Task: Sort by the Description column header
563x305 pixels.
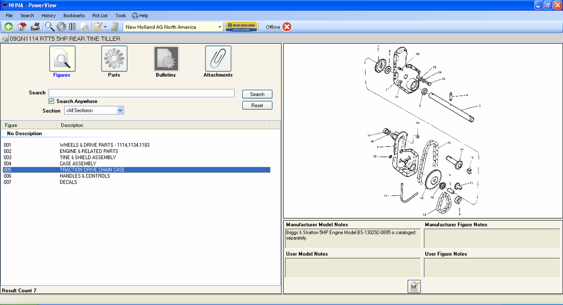Action: point(163,125)
